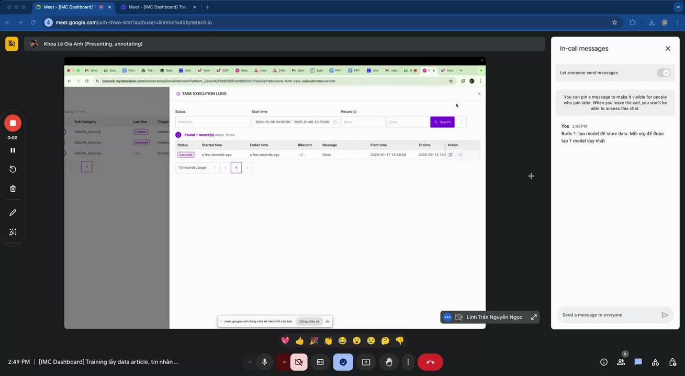The image size is (685, 376).
Task: Open the Chrome three-dot menu
Action: pos(677,22)
